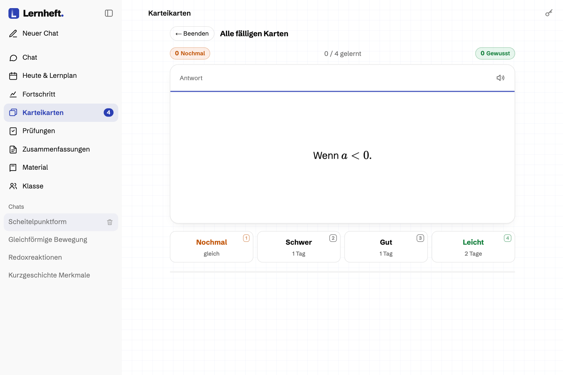Click the 0 Nochmal counter pill

click(190, 53)
